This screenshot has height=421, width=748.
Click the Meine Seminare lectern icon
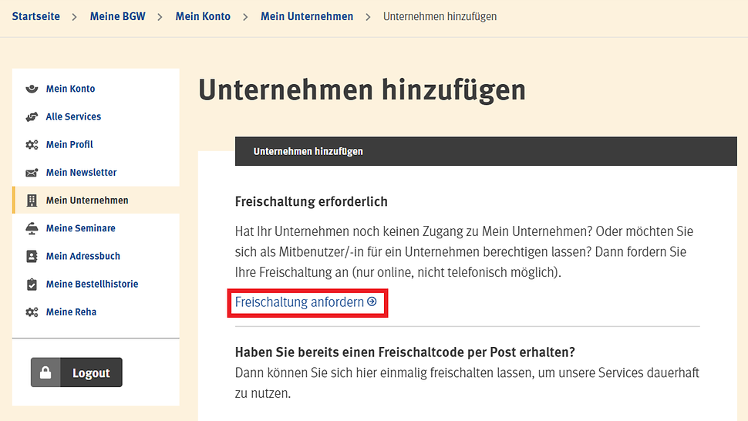coord(32,228)
